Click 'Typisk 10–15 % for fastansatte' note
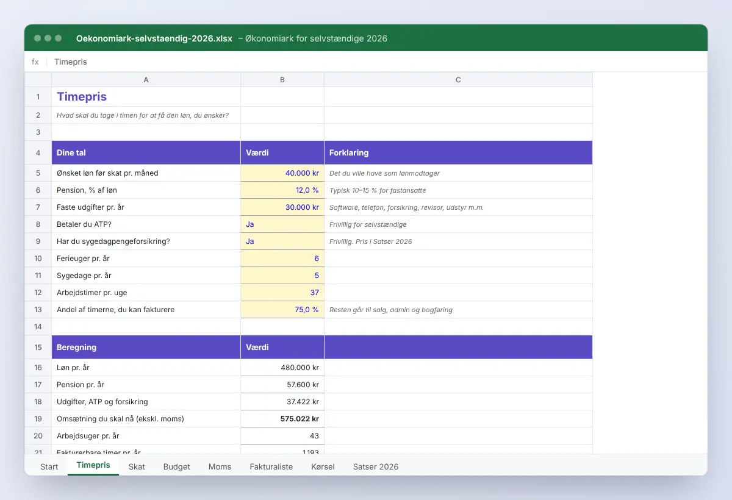This screenshot has height=500, width=732. point(378,190)
